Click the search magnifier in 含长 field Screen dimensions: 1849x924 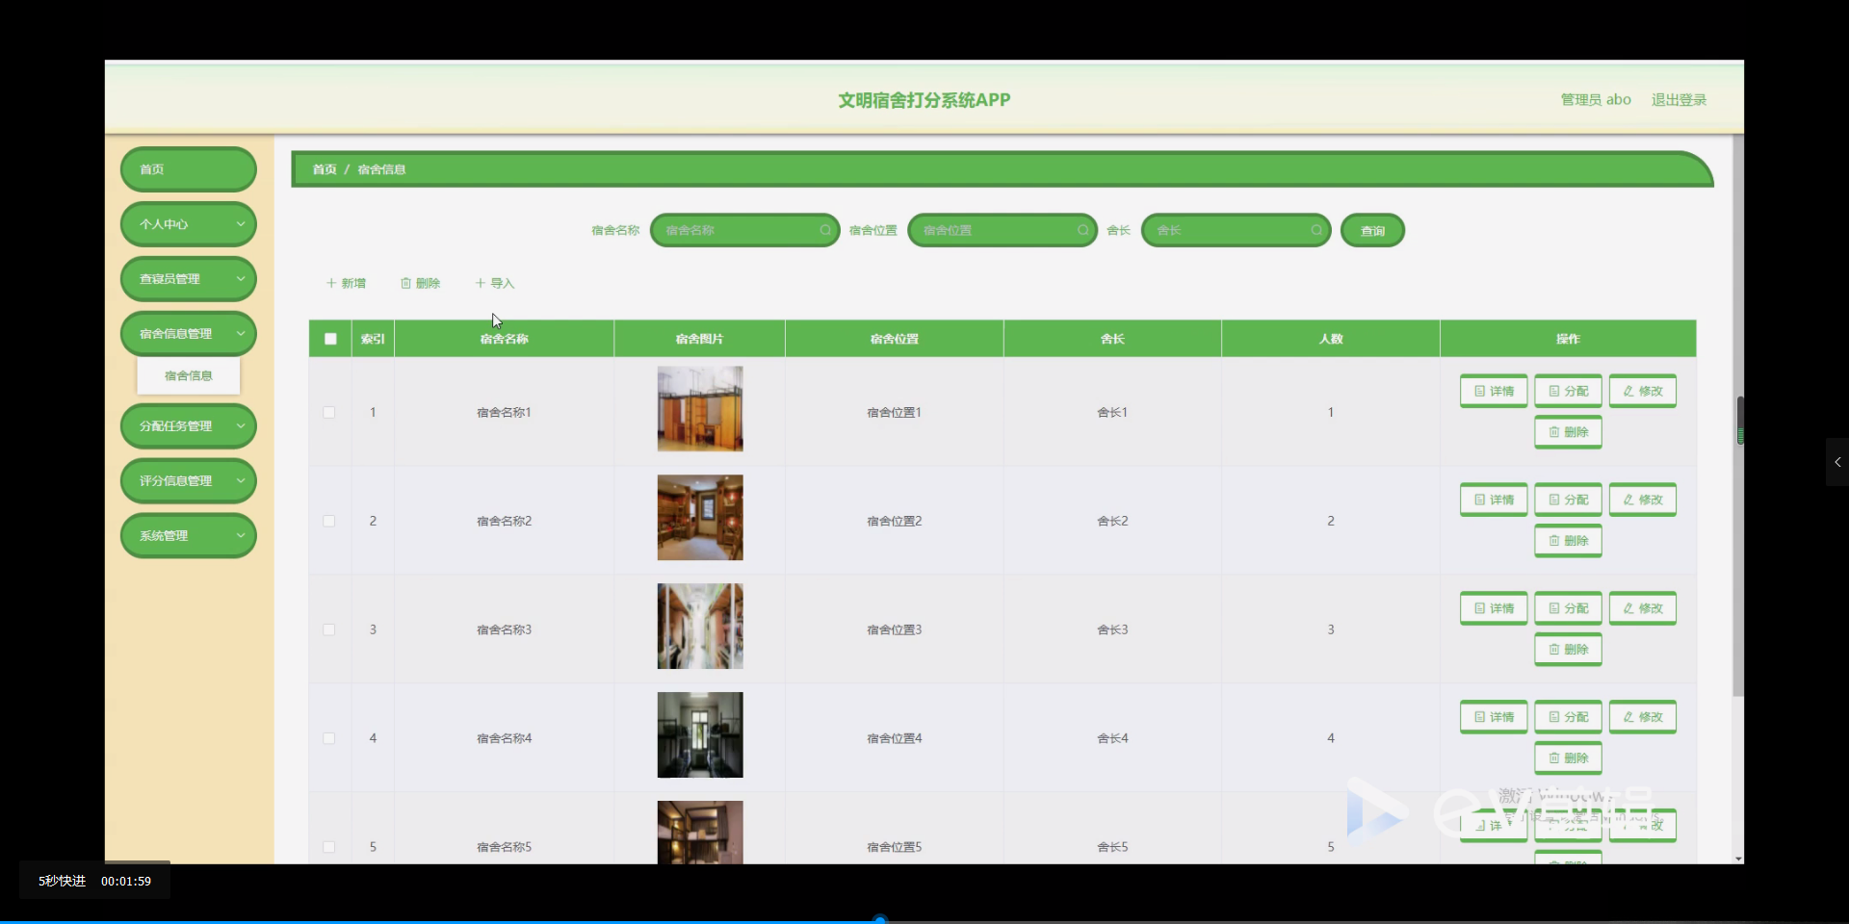pos(1317,230)
